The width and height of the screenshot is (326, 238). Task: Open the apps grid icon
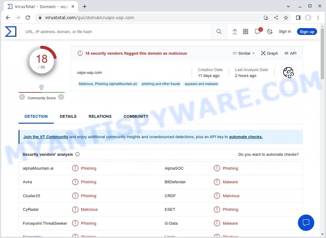click(245, 32)
